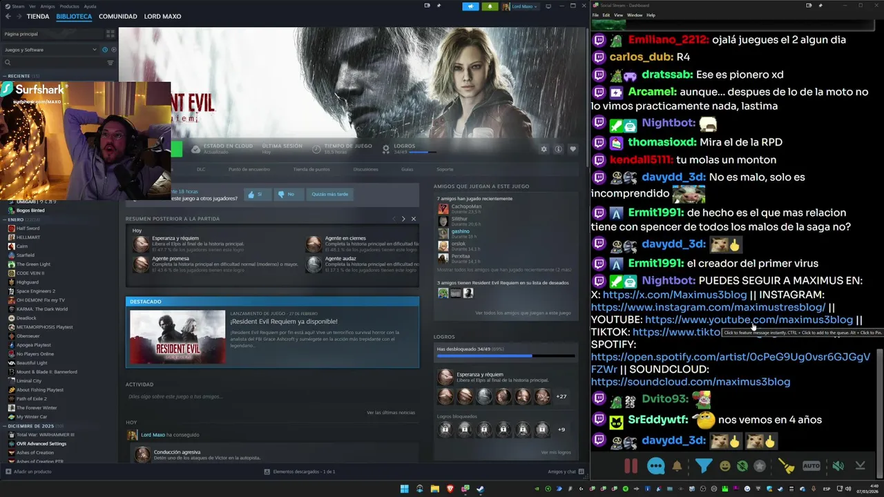The width and height of the screenshot is (884, 497).
Task: Toggle the AUTO button in Social Stream
Action: click(811, 466)
